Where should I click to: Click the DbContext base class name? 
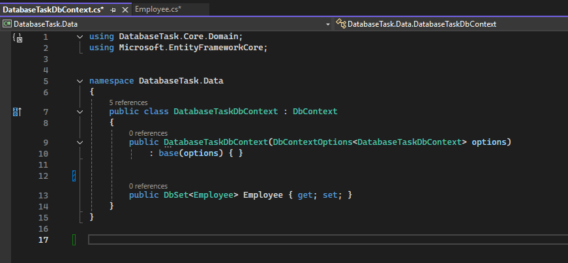point(315,112)
